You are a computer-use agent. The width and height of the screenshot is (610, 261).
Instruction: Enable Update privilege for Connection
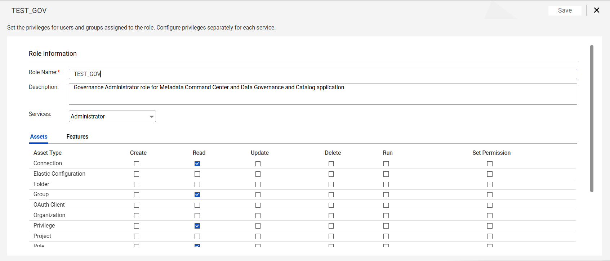coord(258,164)
